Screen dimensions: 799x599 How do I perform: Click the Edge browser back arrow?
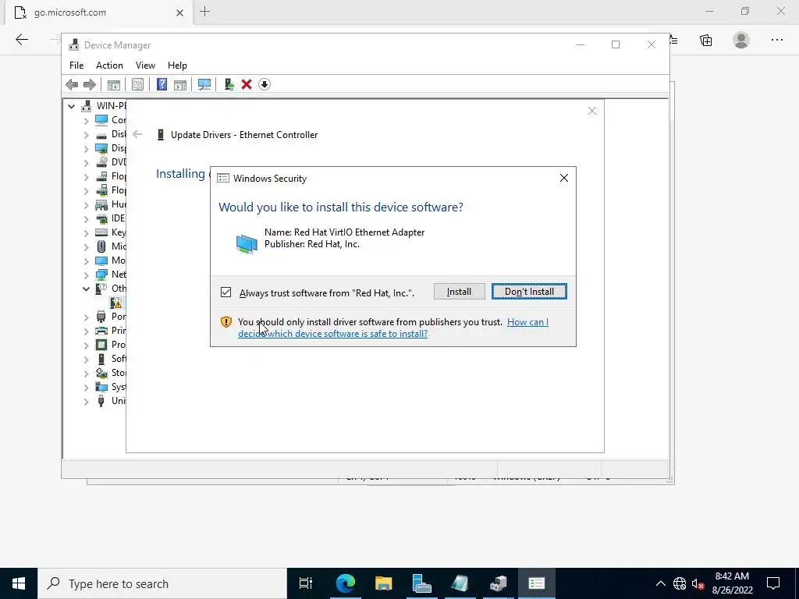point(22,40)
